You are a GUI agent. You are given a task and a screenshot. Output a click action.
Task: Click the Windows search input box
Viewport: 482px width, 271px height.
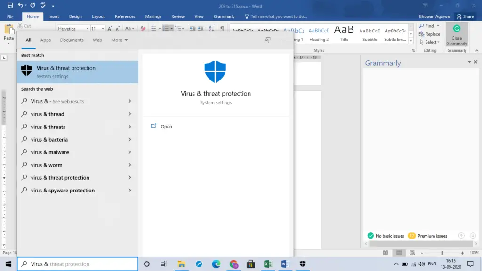(78, 264)
